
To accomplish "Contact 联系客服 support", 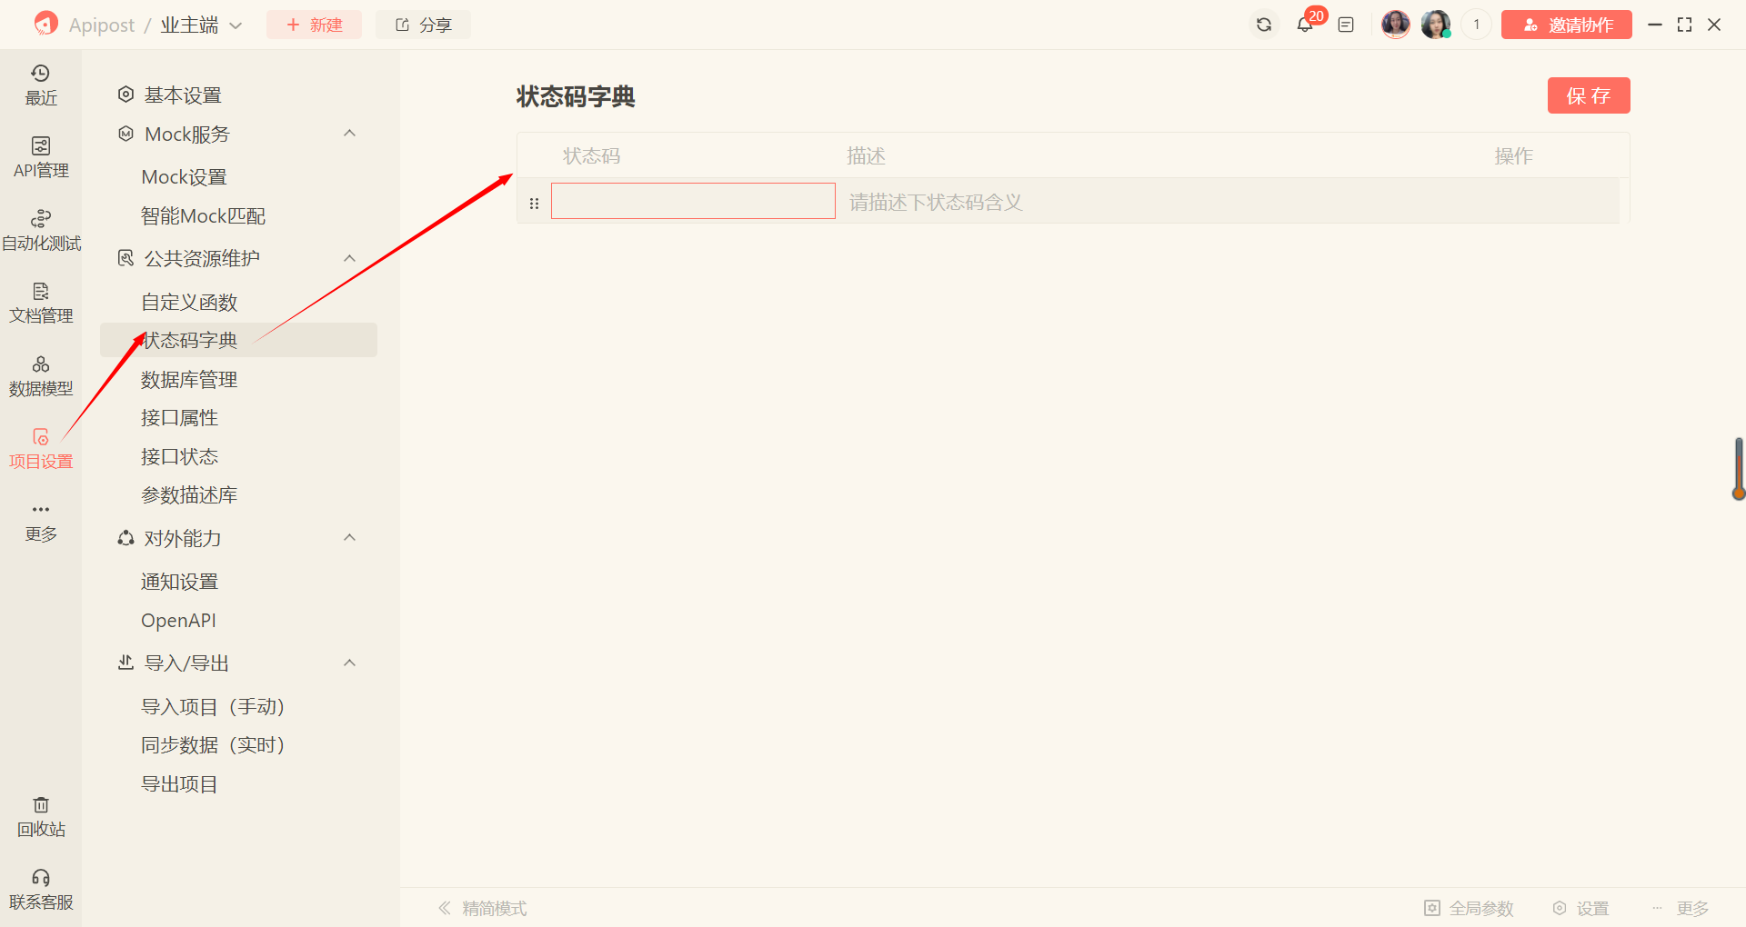I will [x=41, y=890].
